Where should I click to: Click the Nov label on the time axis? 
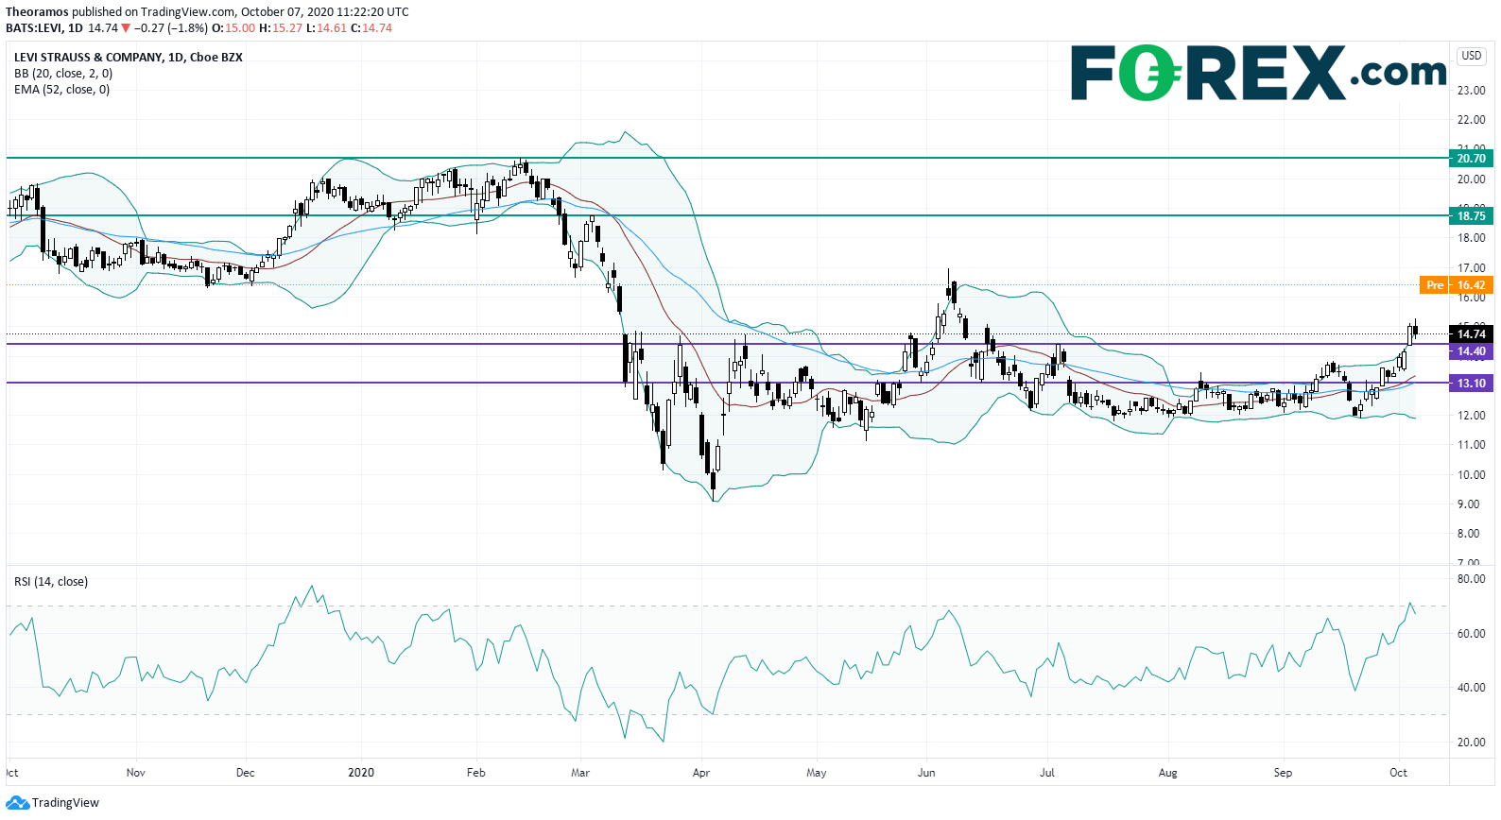coord(136,773)
